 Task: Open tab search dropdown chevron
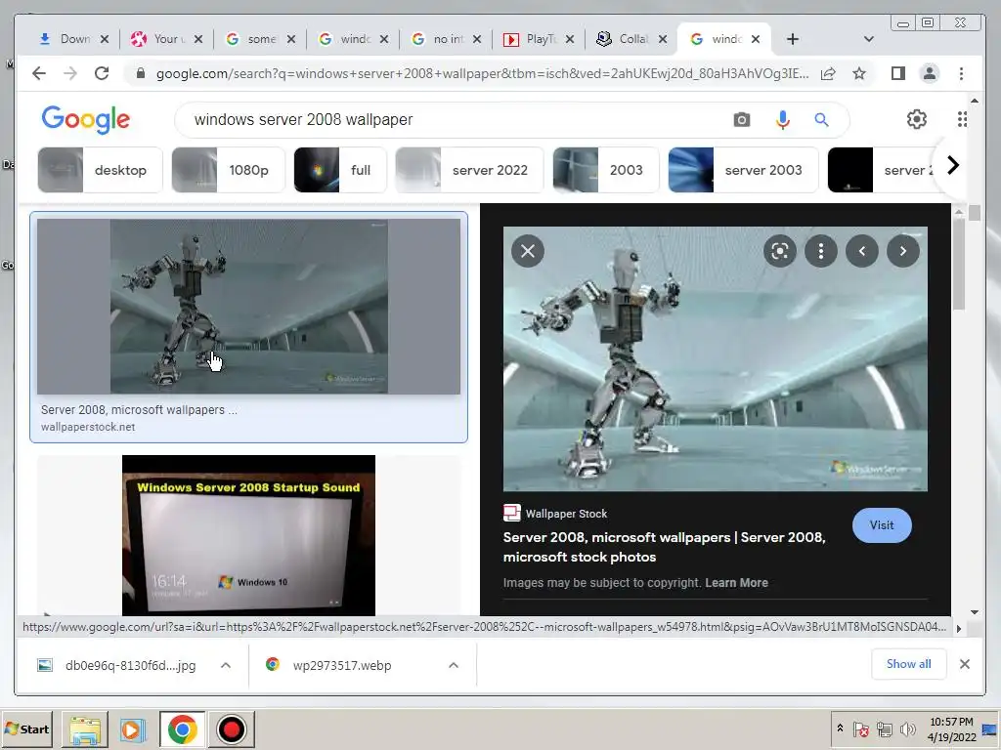868,39
